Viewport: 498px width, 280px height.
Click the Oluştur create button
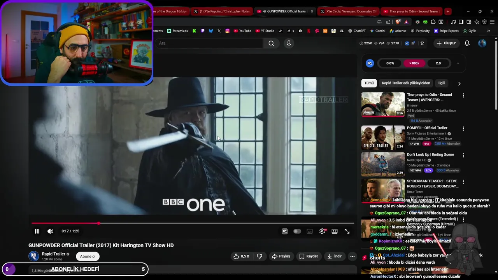[446, 43]
